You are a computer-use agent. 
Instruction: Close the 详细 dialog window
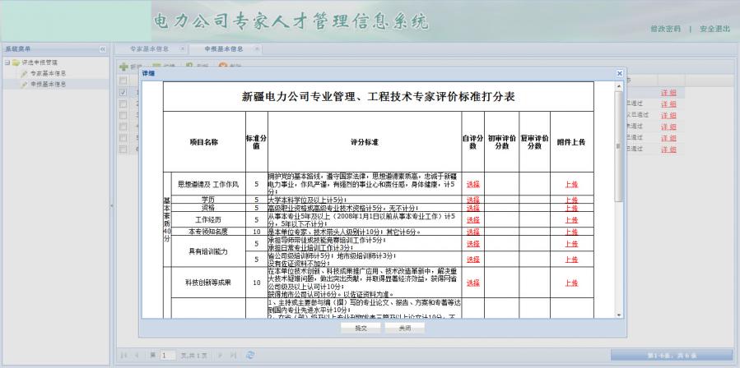619,74
